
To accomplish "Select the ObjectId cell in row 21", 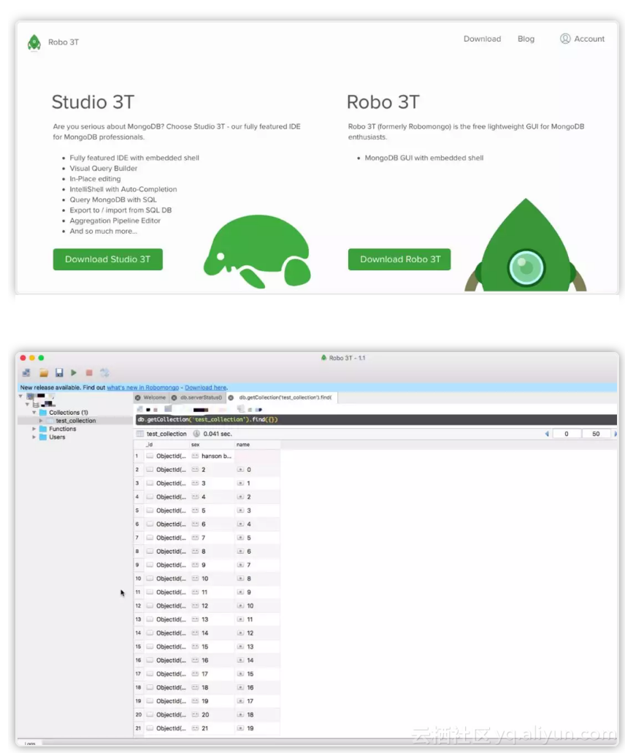I will tap(166, 728).
